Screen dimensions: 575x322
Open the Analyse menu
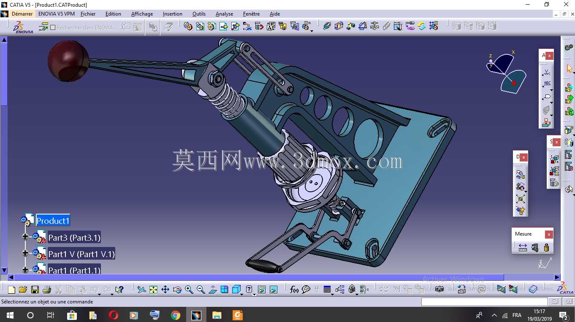click(x=224, y=14)
